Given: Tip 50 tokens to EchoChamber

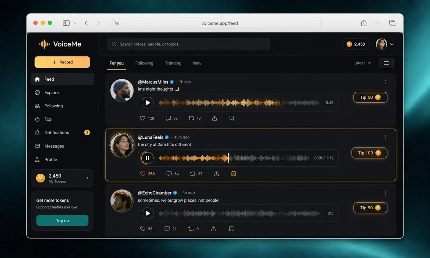Looking at the screenshot, I should [370, 208].
